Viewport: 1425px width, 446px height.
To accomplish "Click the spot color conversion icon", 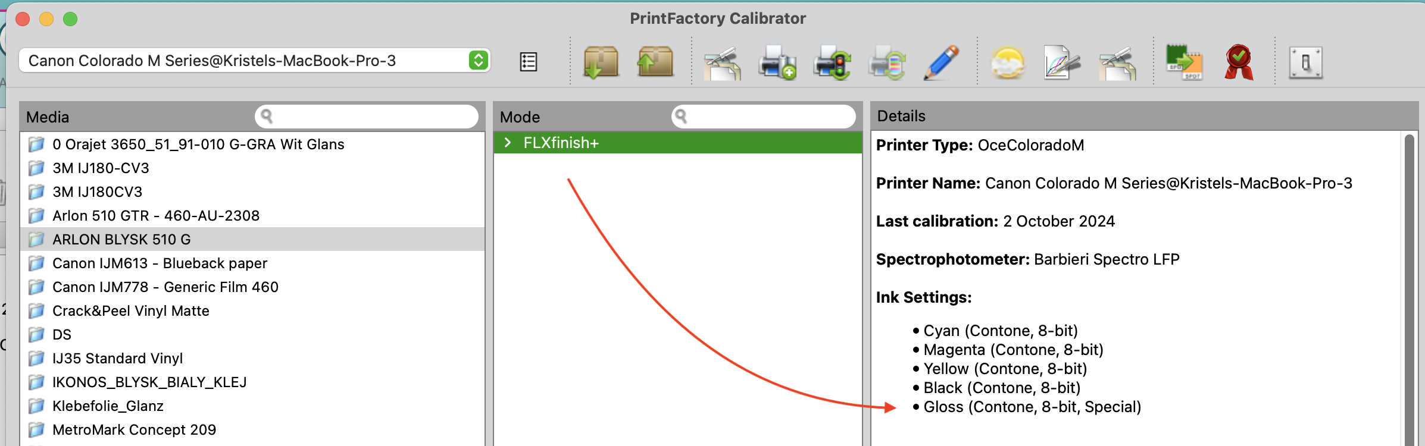I will (1184, 62).
